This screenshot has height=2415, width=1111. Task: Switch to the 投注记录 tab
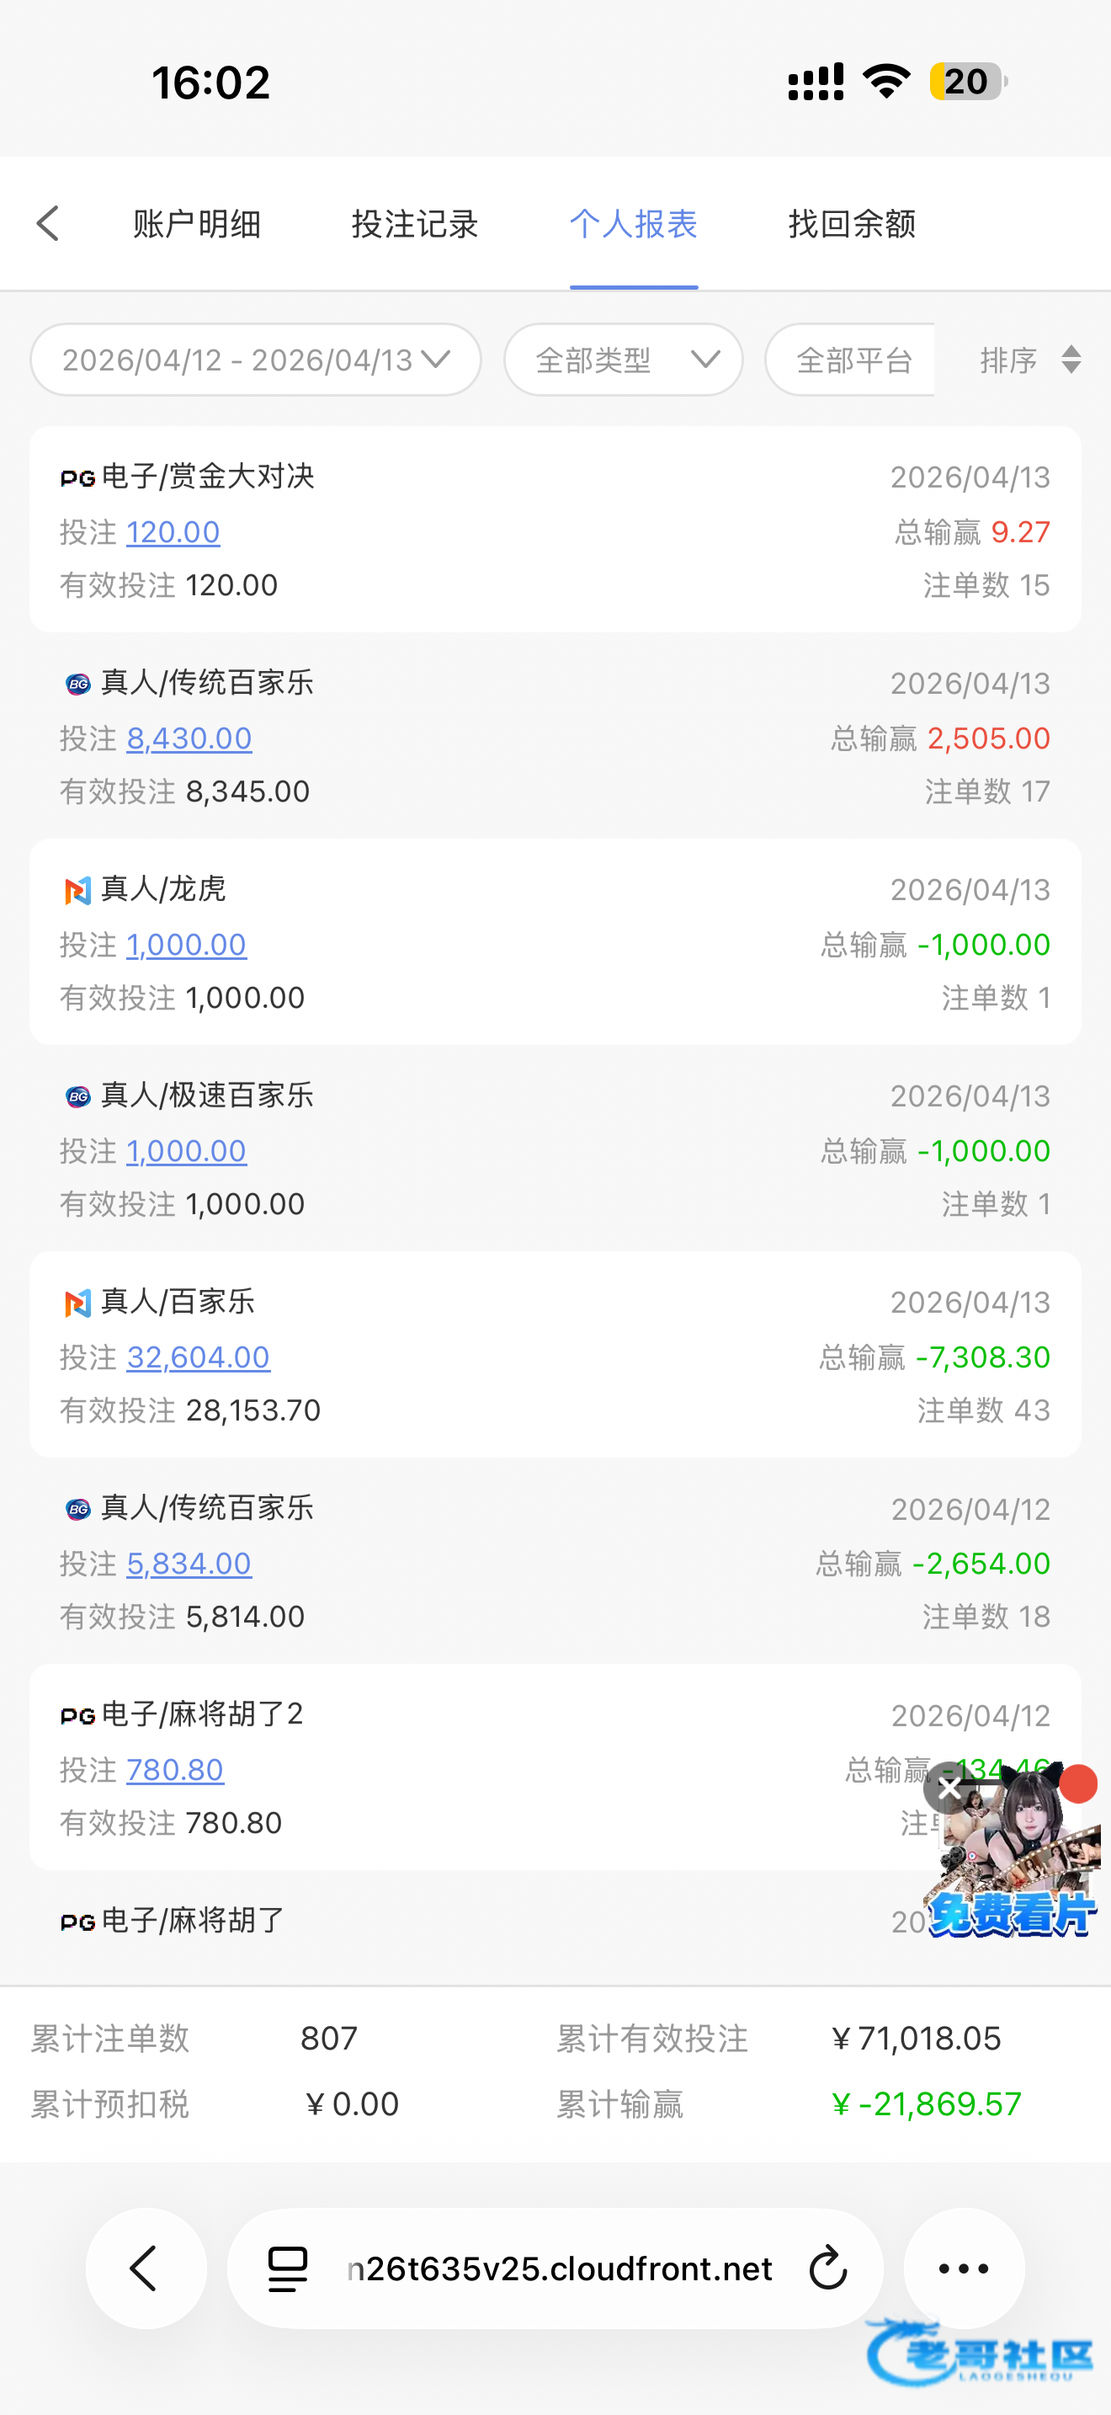coord(415,224)
